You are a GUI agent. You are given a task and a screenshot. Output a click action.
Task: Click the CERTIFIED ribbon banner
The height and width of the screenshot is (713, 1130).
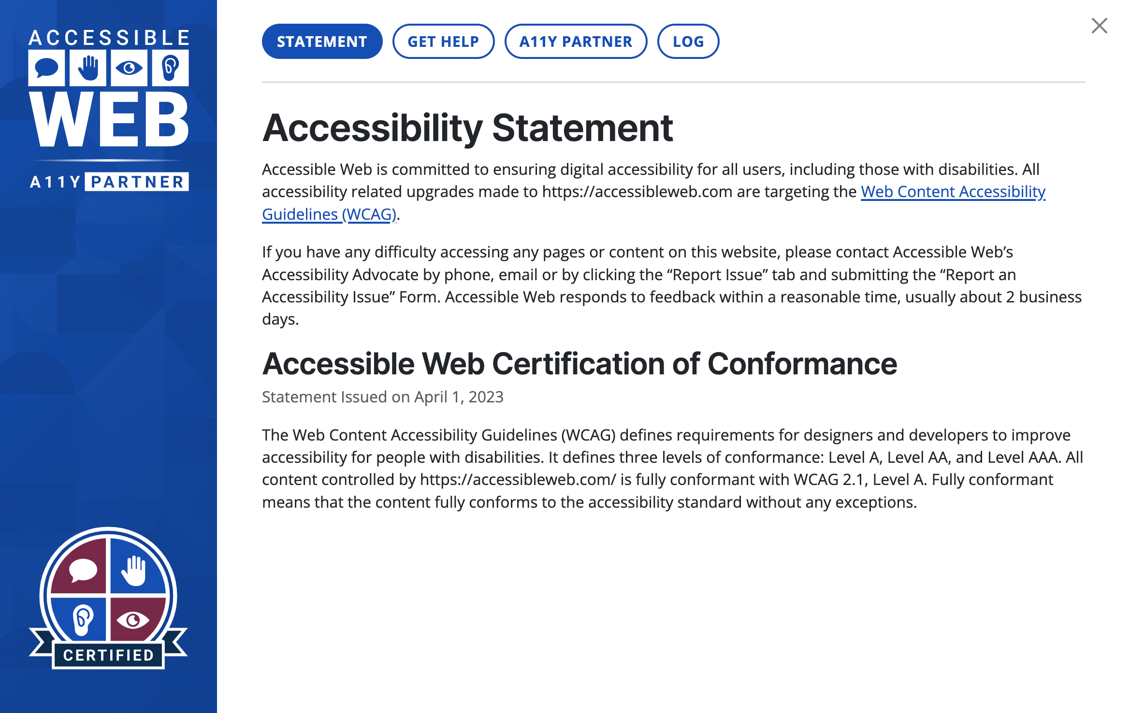click(x=108, y=655)
